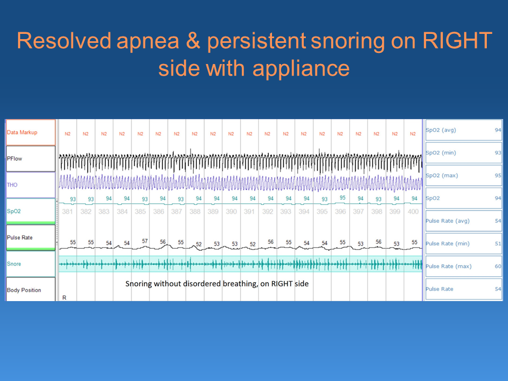Select epoch 395 marker
The height and width of the screenshot is (381, 508).
coord(322,212)
